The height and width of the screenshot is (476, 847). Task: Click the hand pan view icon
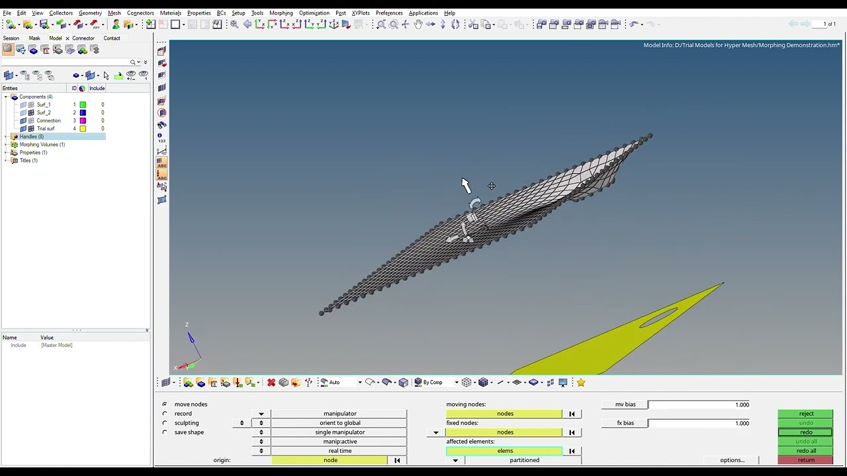418,24
